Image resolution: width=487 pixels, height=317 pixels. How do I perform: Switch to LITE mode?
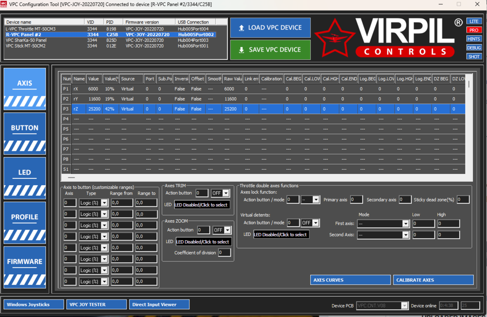(474, 21)
